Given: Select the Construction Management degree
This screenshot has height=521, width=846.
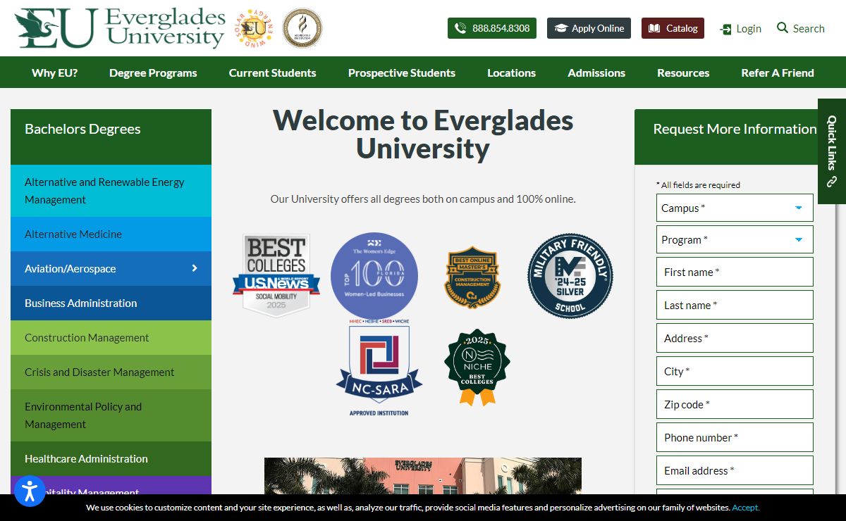Looking at the screenshot, I should pyautogui.click(x=111, y=337).
